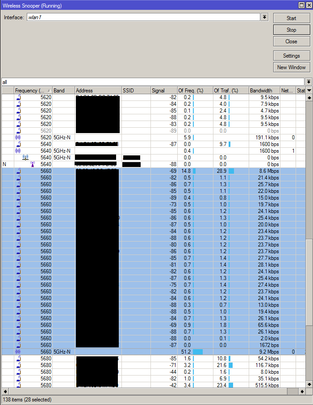Click station icon of 8.6 Mbps row

[19, 171]
